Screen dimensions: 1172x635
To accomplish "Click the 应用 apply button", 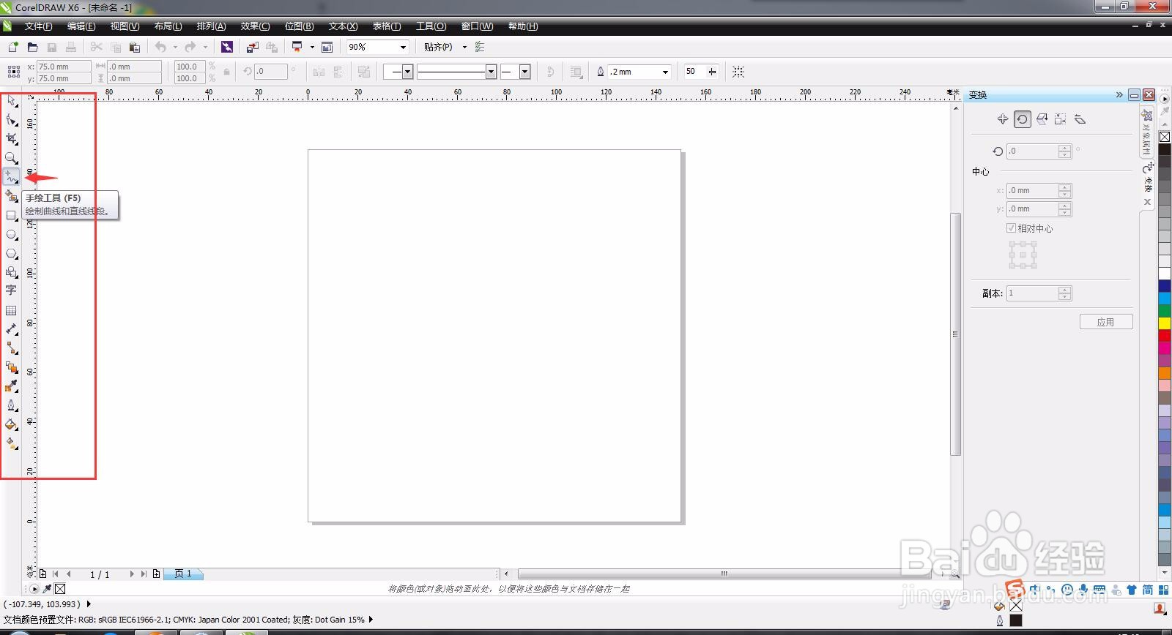I will coord(1106,322).
